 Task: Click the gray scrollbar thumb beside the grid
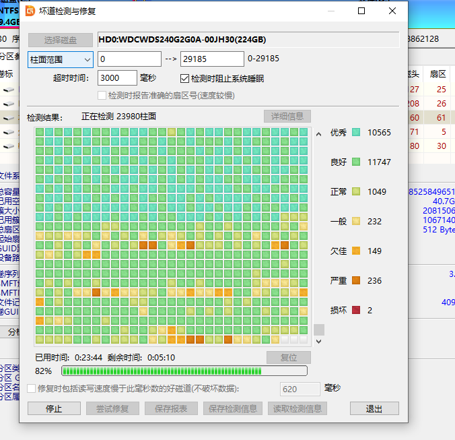319,330
